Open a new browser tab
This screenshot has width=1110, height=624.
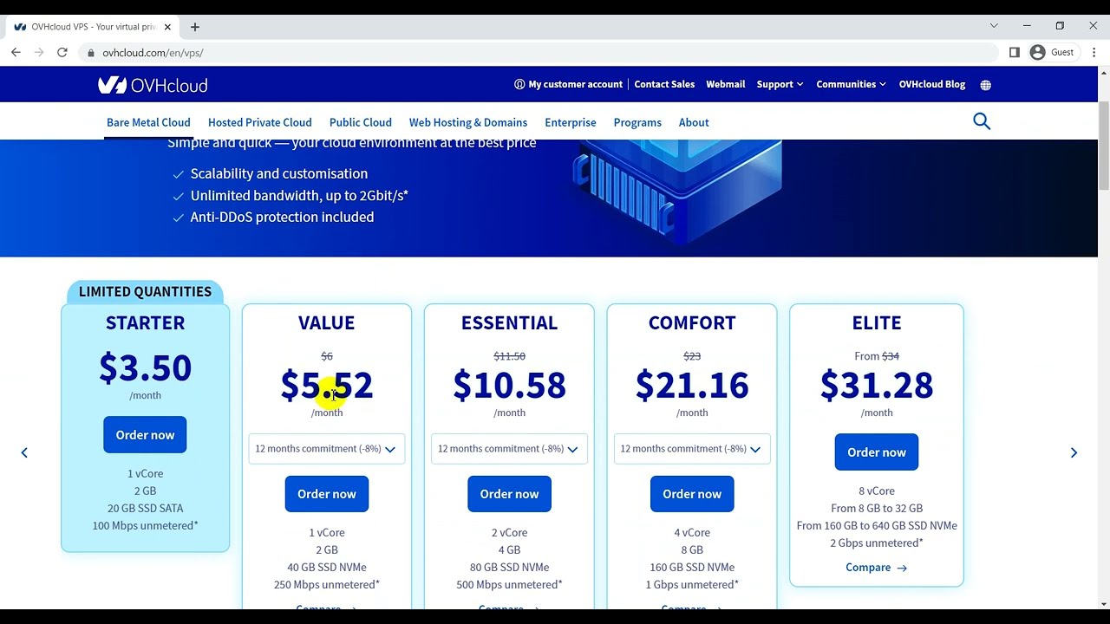[x=195, y=27]
